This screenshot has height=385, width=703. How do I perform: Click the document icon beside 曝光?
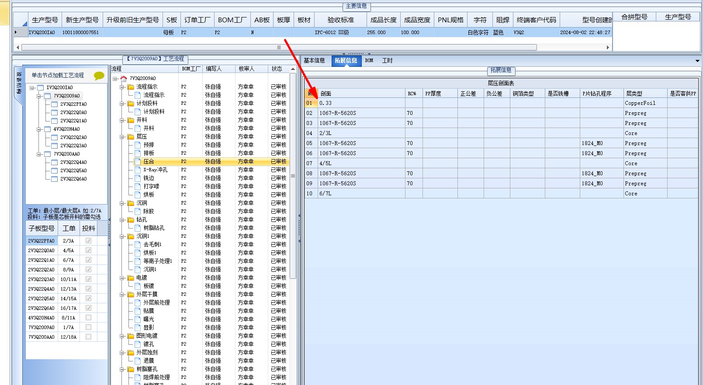138,319
